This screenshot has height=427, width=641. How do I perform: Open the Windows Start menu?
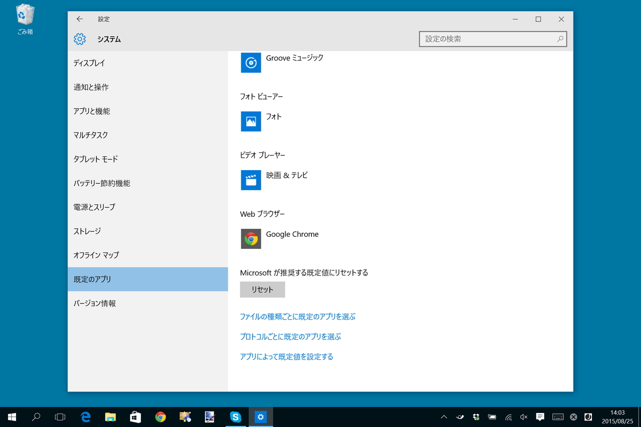[12, 417]
